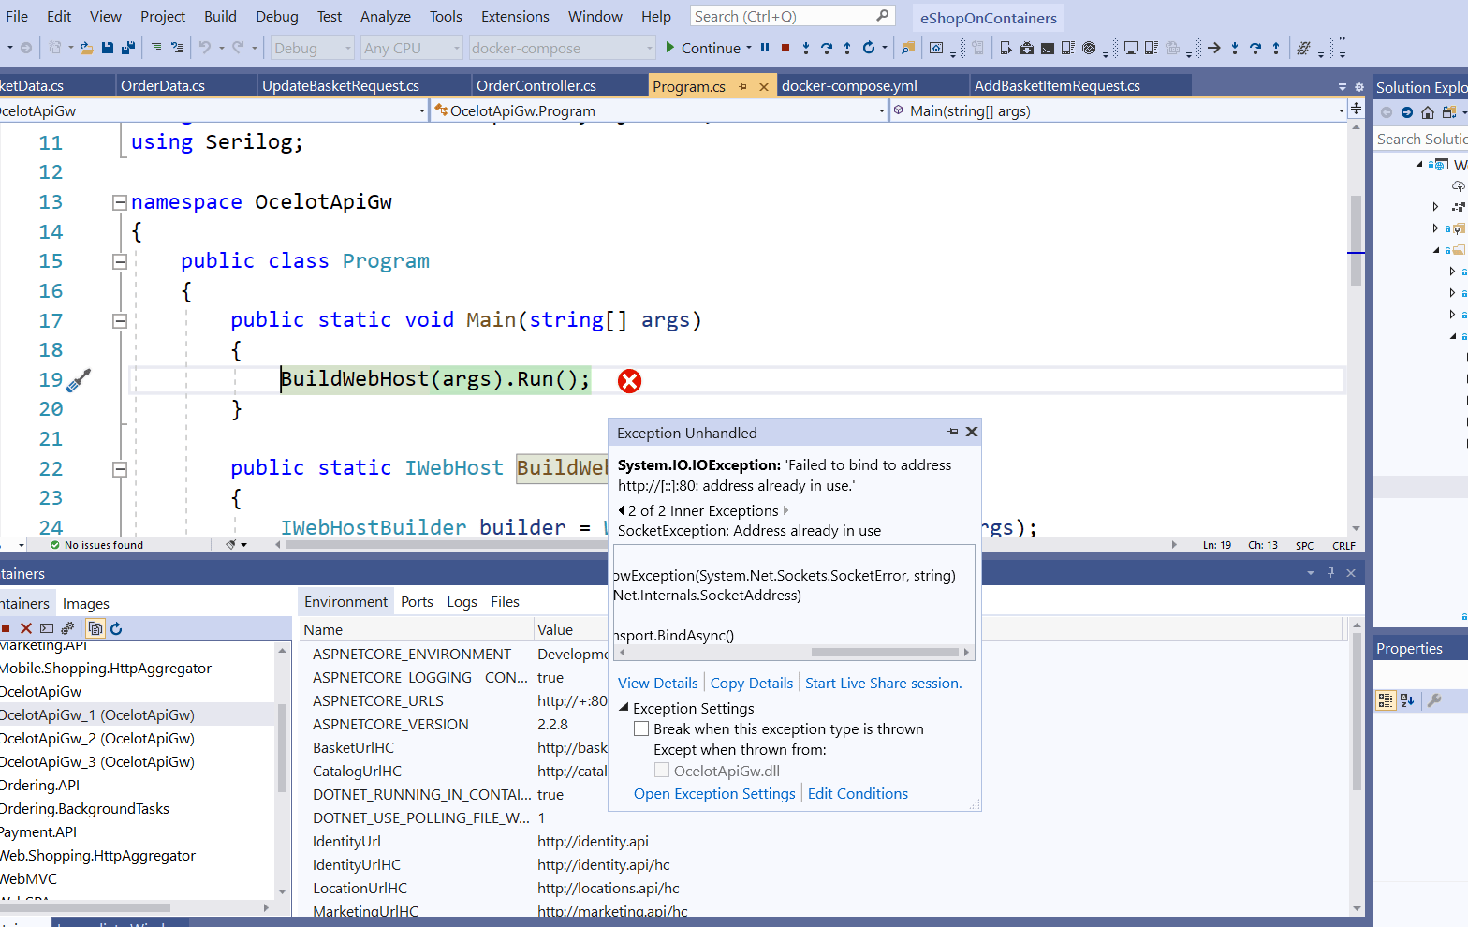Viewport: 1468px width, 927px height.
Task: Stop debugging with the red square
Action: (x=785, y=48)
